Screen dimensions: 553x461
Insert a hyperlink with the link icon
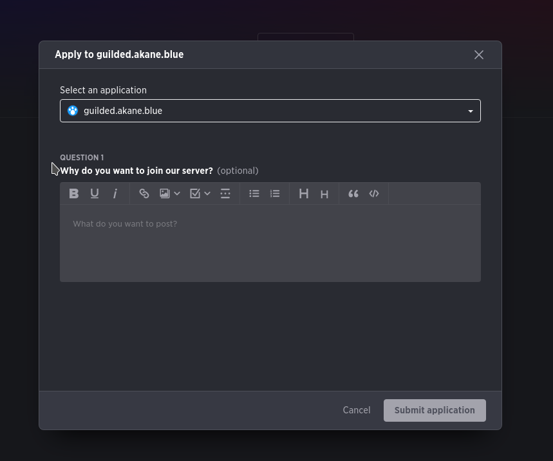tap(144, 194)
